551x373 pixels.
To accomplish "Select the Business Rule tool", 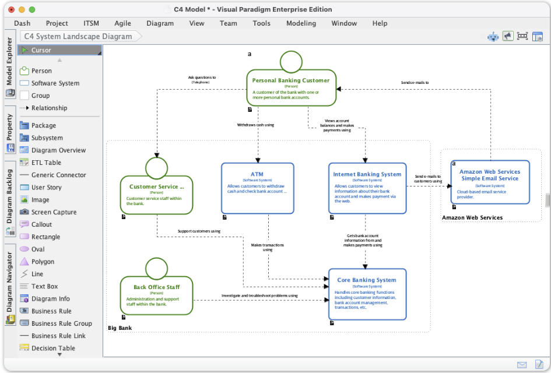I will tap(45, 311).
